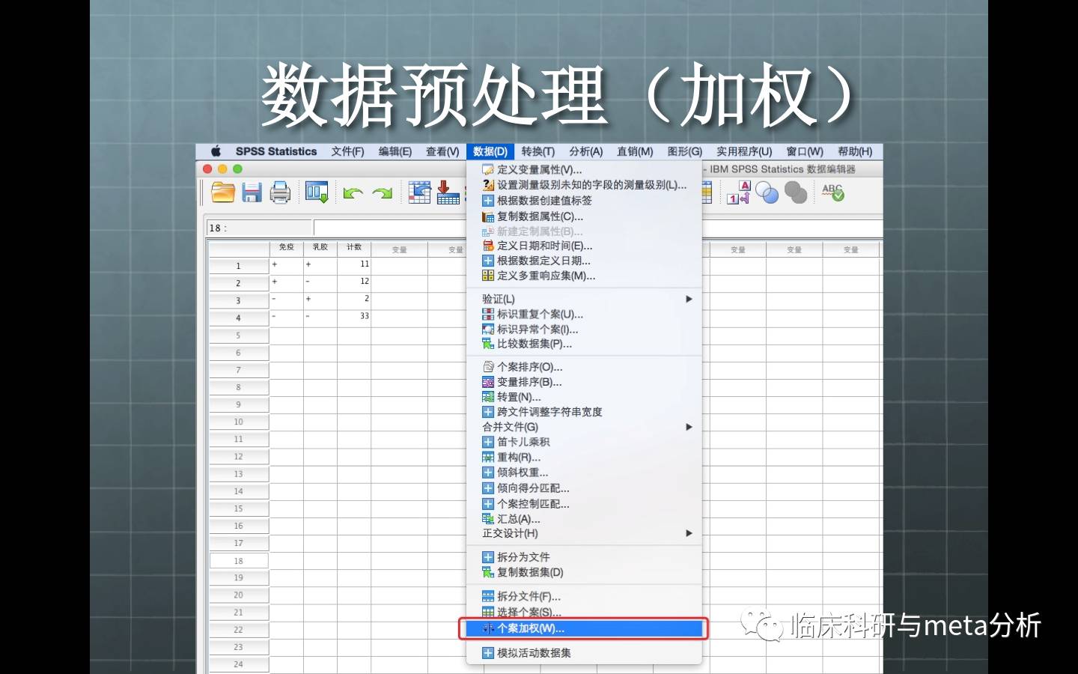Image resolution: width=1078 pixels, height=674 pixels.
Task: Choose 重构(R)... menu entry
Action: [x=584, y=457]
